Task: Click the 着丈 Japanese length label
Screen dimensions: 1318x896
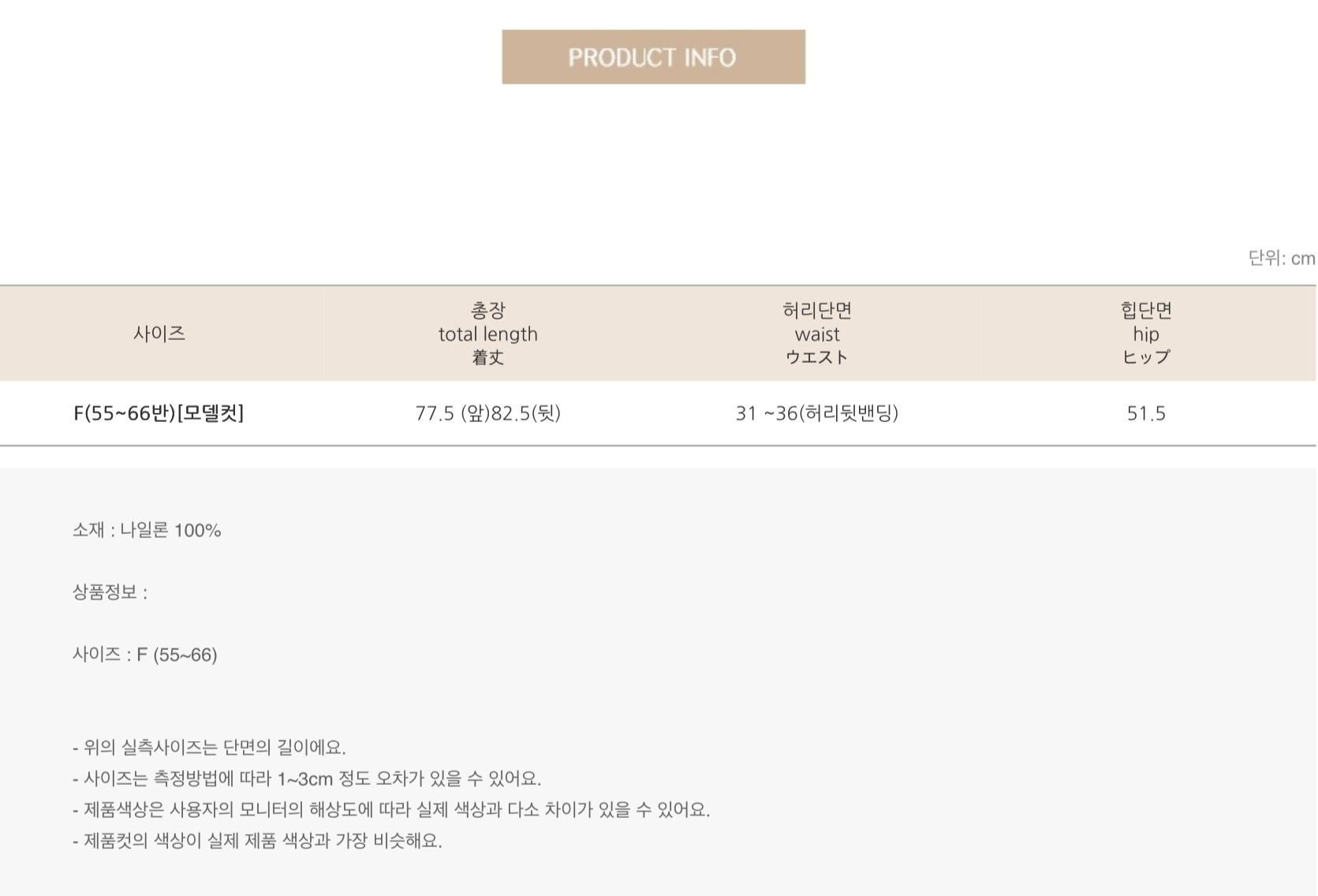Action: click(488, 357)
